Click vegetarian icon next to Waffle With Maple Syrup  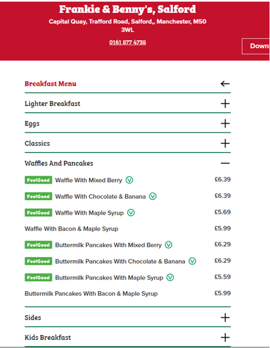[x=131, y=213]
